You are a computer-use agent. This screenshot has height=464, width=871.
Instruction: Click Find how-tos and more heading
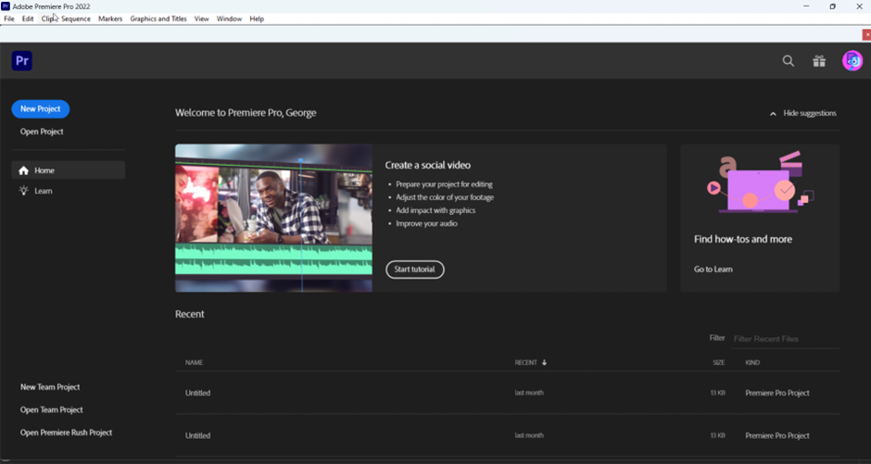click(x=743, y=239)
